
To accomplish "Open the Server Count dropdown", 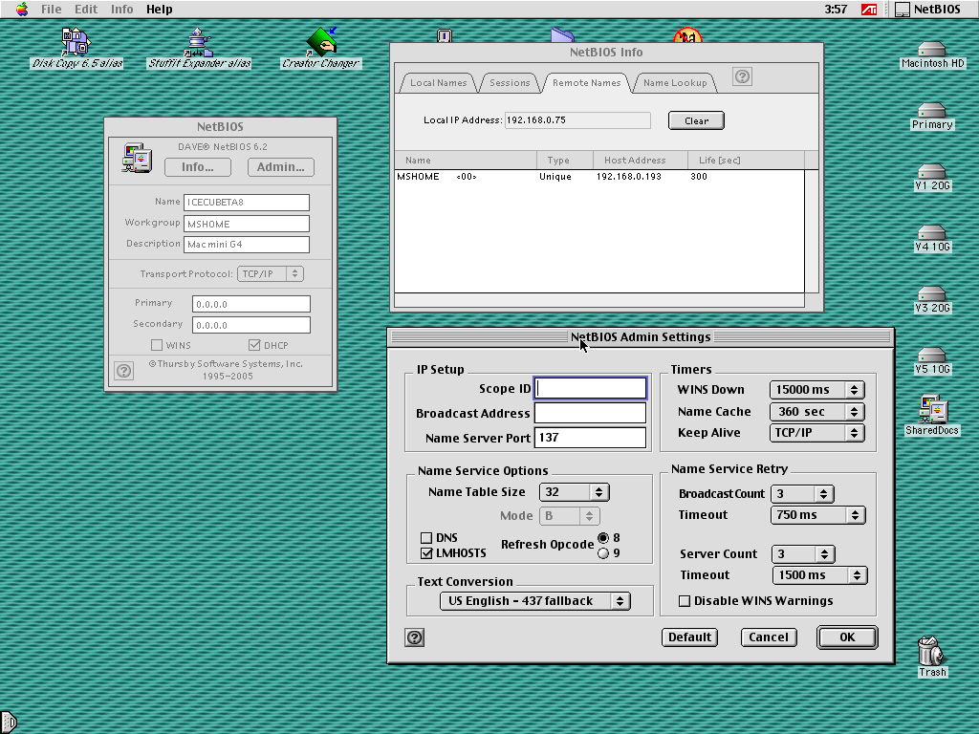I will click(803, 553).
